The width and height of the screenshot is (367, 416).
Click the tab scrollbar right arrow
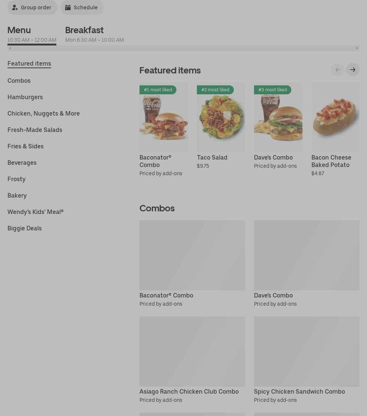357,48
